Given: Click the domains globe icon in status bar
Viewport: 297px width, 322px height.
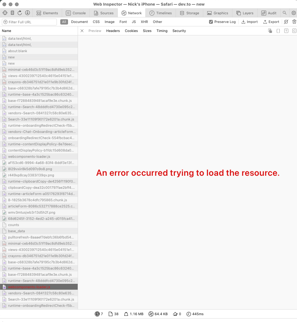Looking at the screenshot, I should click(97, 314).
